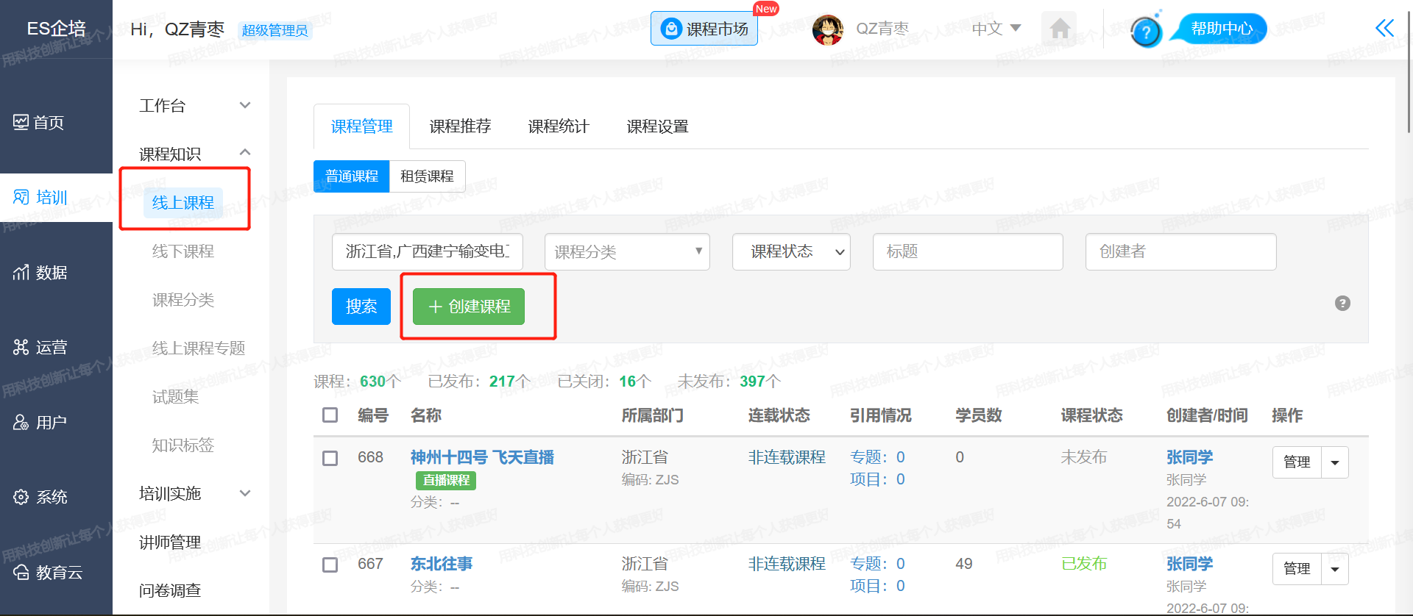This screenshot has height=616, width=1413.
Task: Focus the 创建者 creator input field
Action: [1180, 251]
